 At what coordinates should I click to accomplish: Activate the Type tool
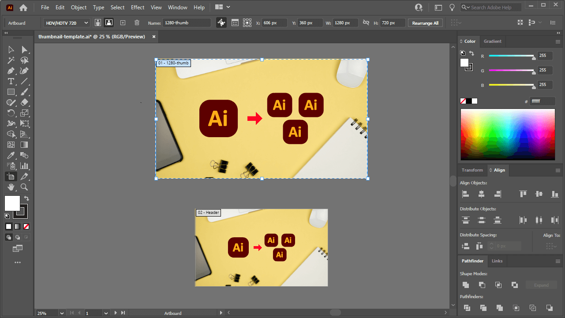click(x=11, y=81)
